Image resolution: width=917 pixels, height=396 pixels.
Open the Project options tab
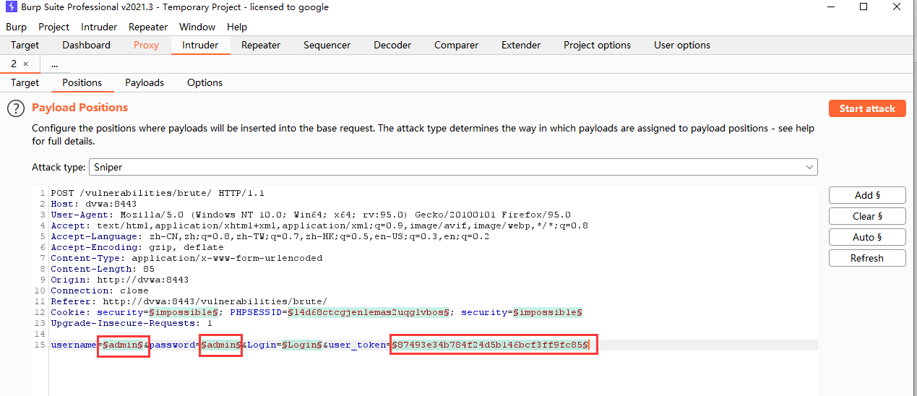coord(597,45)
